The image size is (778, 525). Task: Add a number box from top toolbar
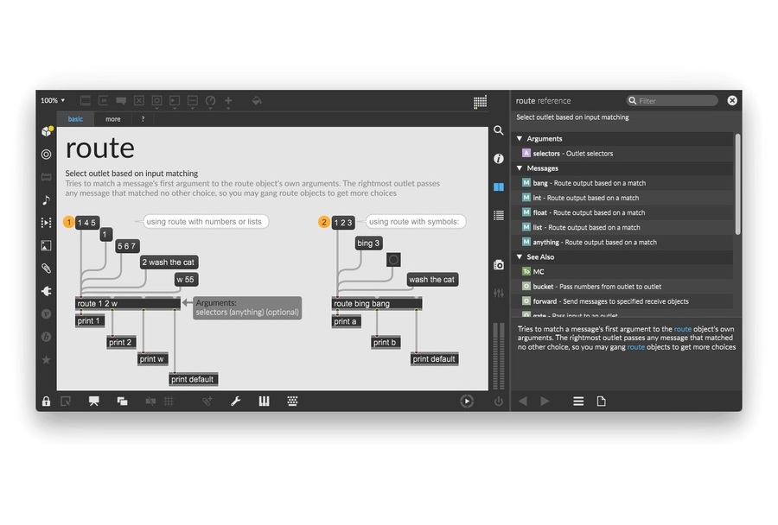point(175,101)
